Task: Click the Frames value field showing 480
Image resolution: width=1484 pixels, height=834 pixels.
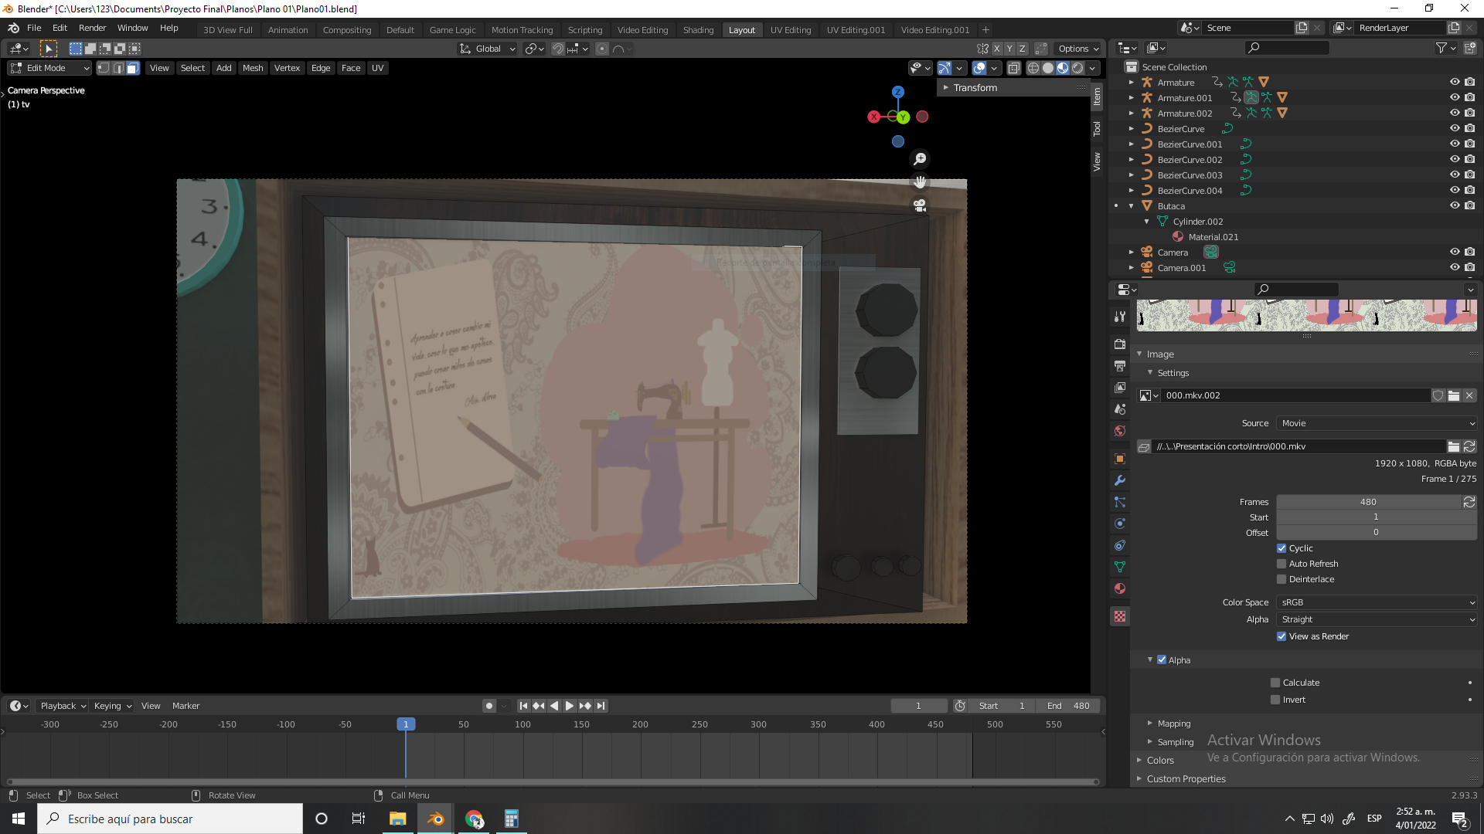Action: (1368, 502)
